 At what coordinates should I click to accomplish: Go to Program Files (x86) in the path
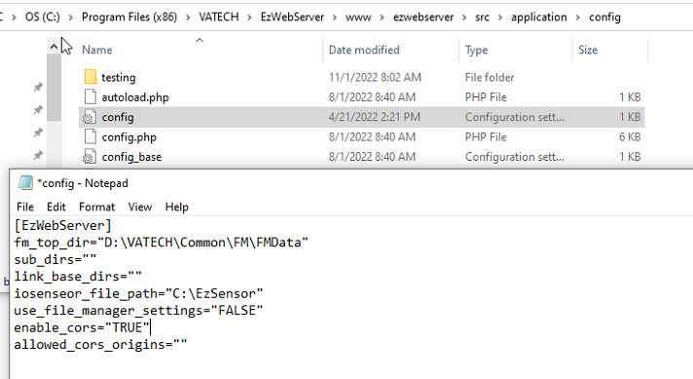(x=129, y=18)
